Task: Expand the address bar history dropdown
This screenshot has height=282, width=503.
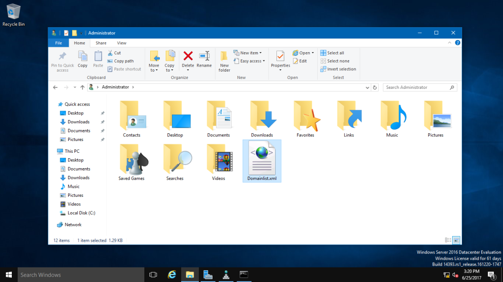Action: click(367, 88)
